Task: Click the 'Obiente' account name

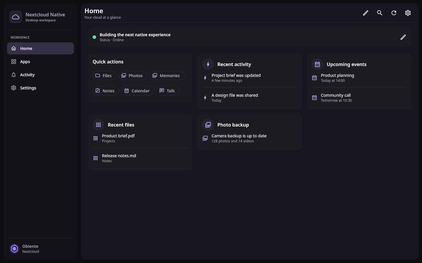Action: point(30,246)
